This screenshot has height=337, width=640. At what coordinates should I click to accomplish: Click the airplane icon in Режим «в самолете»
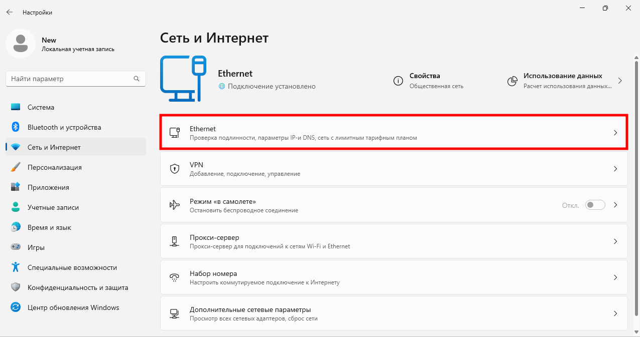(x=174, y=205)
